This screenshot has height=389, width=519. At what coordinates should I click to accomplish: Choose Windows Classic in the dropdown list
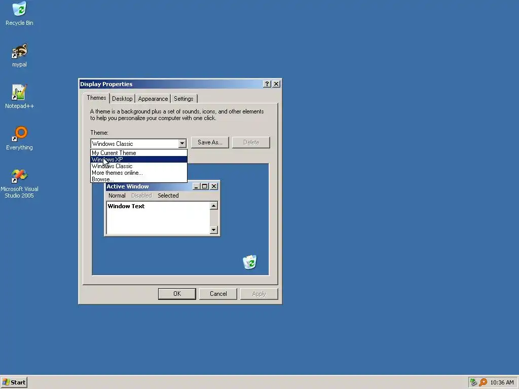click(139, 166)
